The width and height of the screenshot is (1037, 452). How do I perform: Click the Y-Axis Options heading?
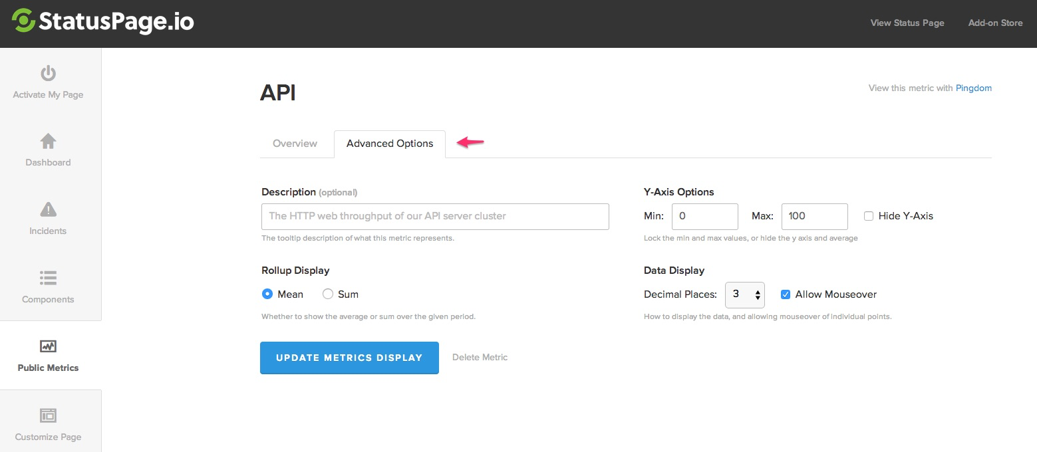[679, 192]
